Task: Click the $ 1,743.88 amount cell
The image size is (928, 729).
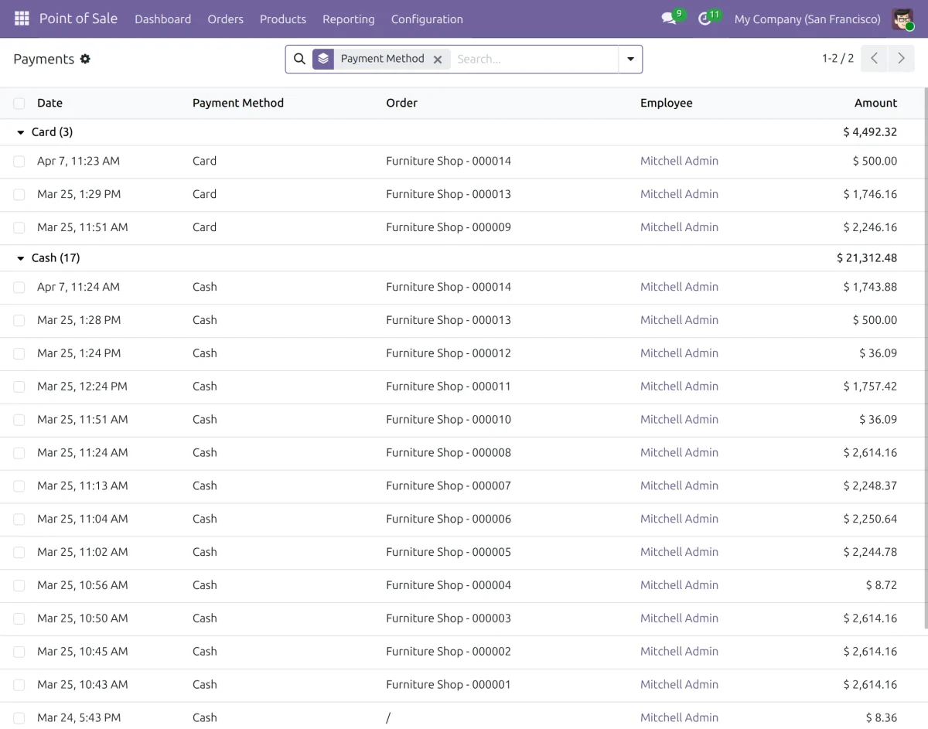Action: tap(870, 287)
